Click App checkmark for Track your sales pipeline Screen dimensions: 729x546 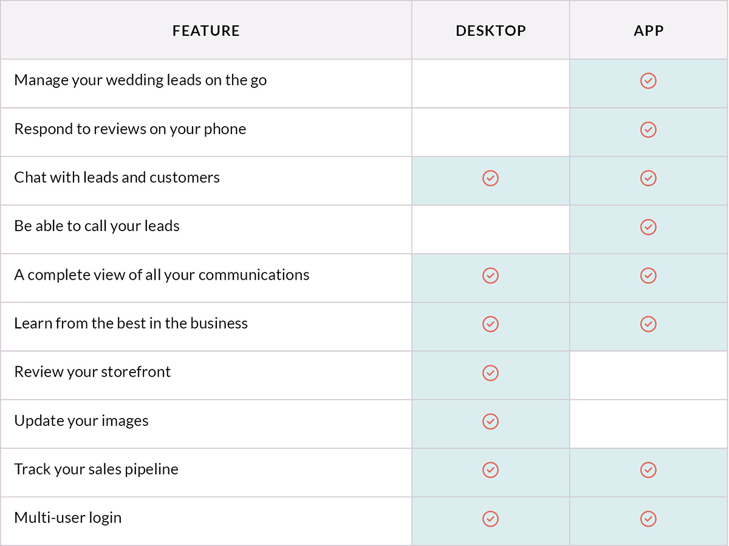(648, 470)
